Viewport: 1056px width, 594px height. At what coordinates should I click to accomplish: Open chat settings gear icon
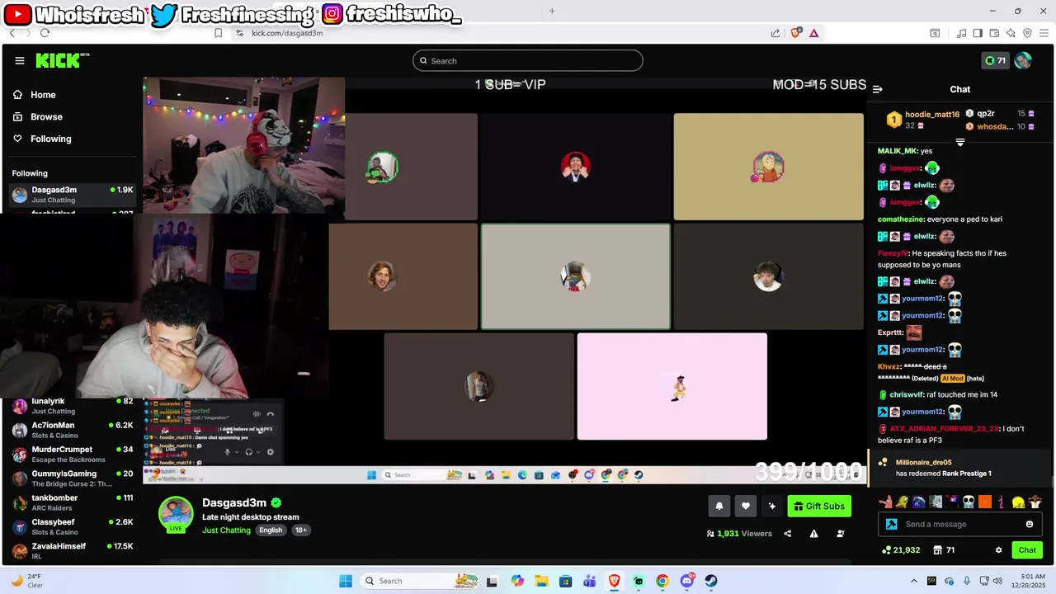pyautogui.click(x=998, y=550)
